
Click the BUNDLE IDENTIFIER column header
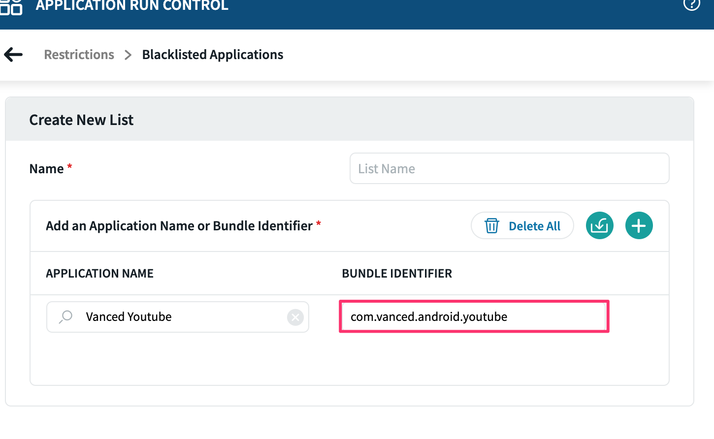(396, 274)
